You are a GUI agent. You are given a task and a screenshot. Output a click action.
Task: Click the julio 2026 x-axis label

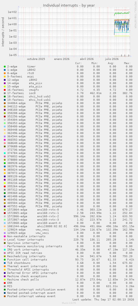click(112, 59)
